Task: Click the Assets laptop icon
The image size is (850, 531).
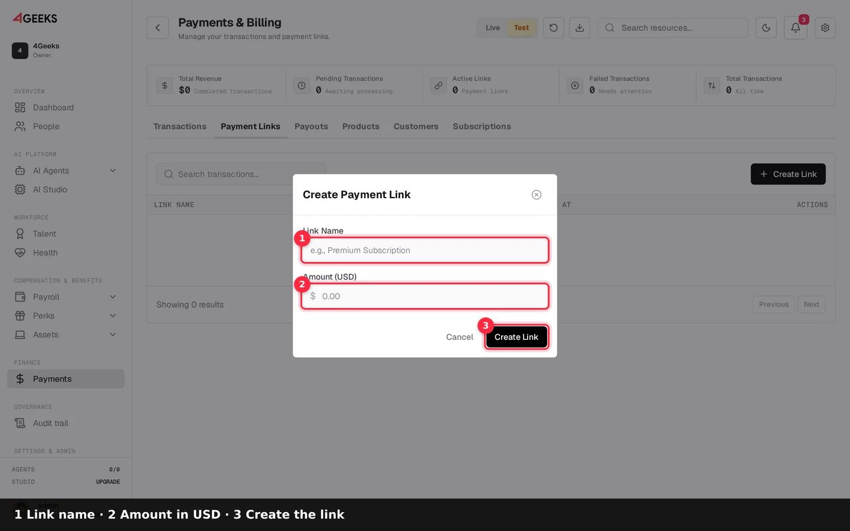Action: pos(20,335)
